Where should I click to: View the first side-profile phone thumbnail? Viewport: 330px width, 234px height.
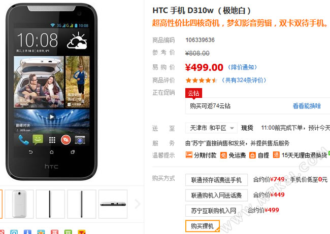click(50, 204)
